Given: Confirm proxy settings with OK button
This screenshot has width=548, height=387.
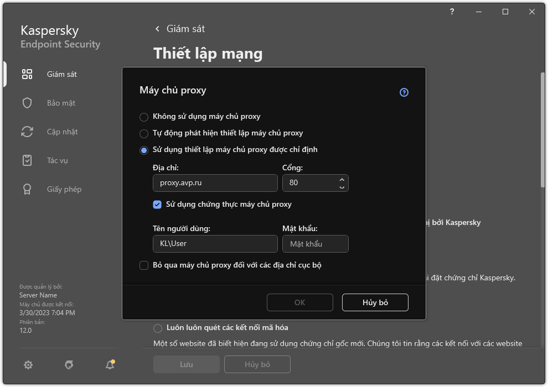Looking at the screenshot, I should 299,302.
